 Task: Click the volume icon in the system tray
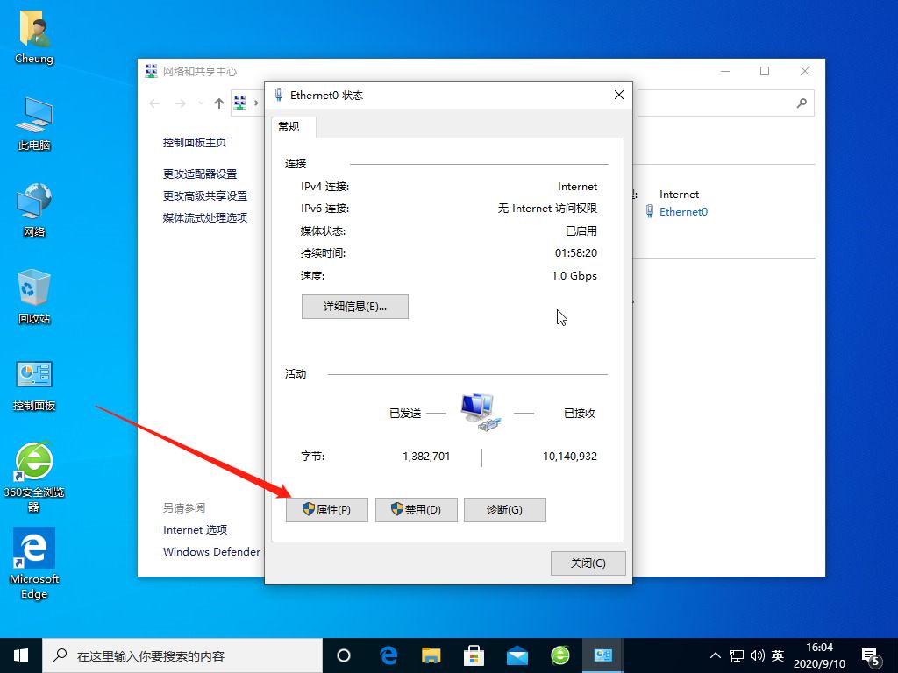pos(756,655)
